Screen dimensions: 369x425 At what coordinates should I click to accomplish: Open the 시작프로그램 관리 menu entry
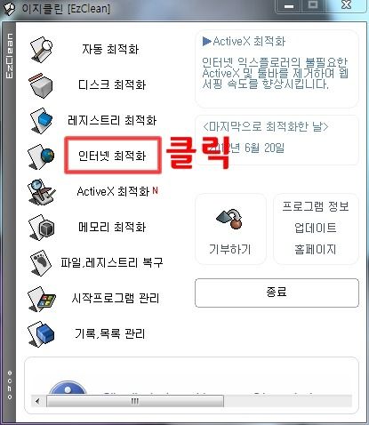tap(116, 298)
